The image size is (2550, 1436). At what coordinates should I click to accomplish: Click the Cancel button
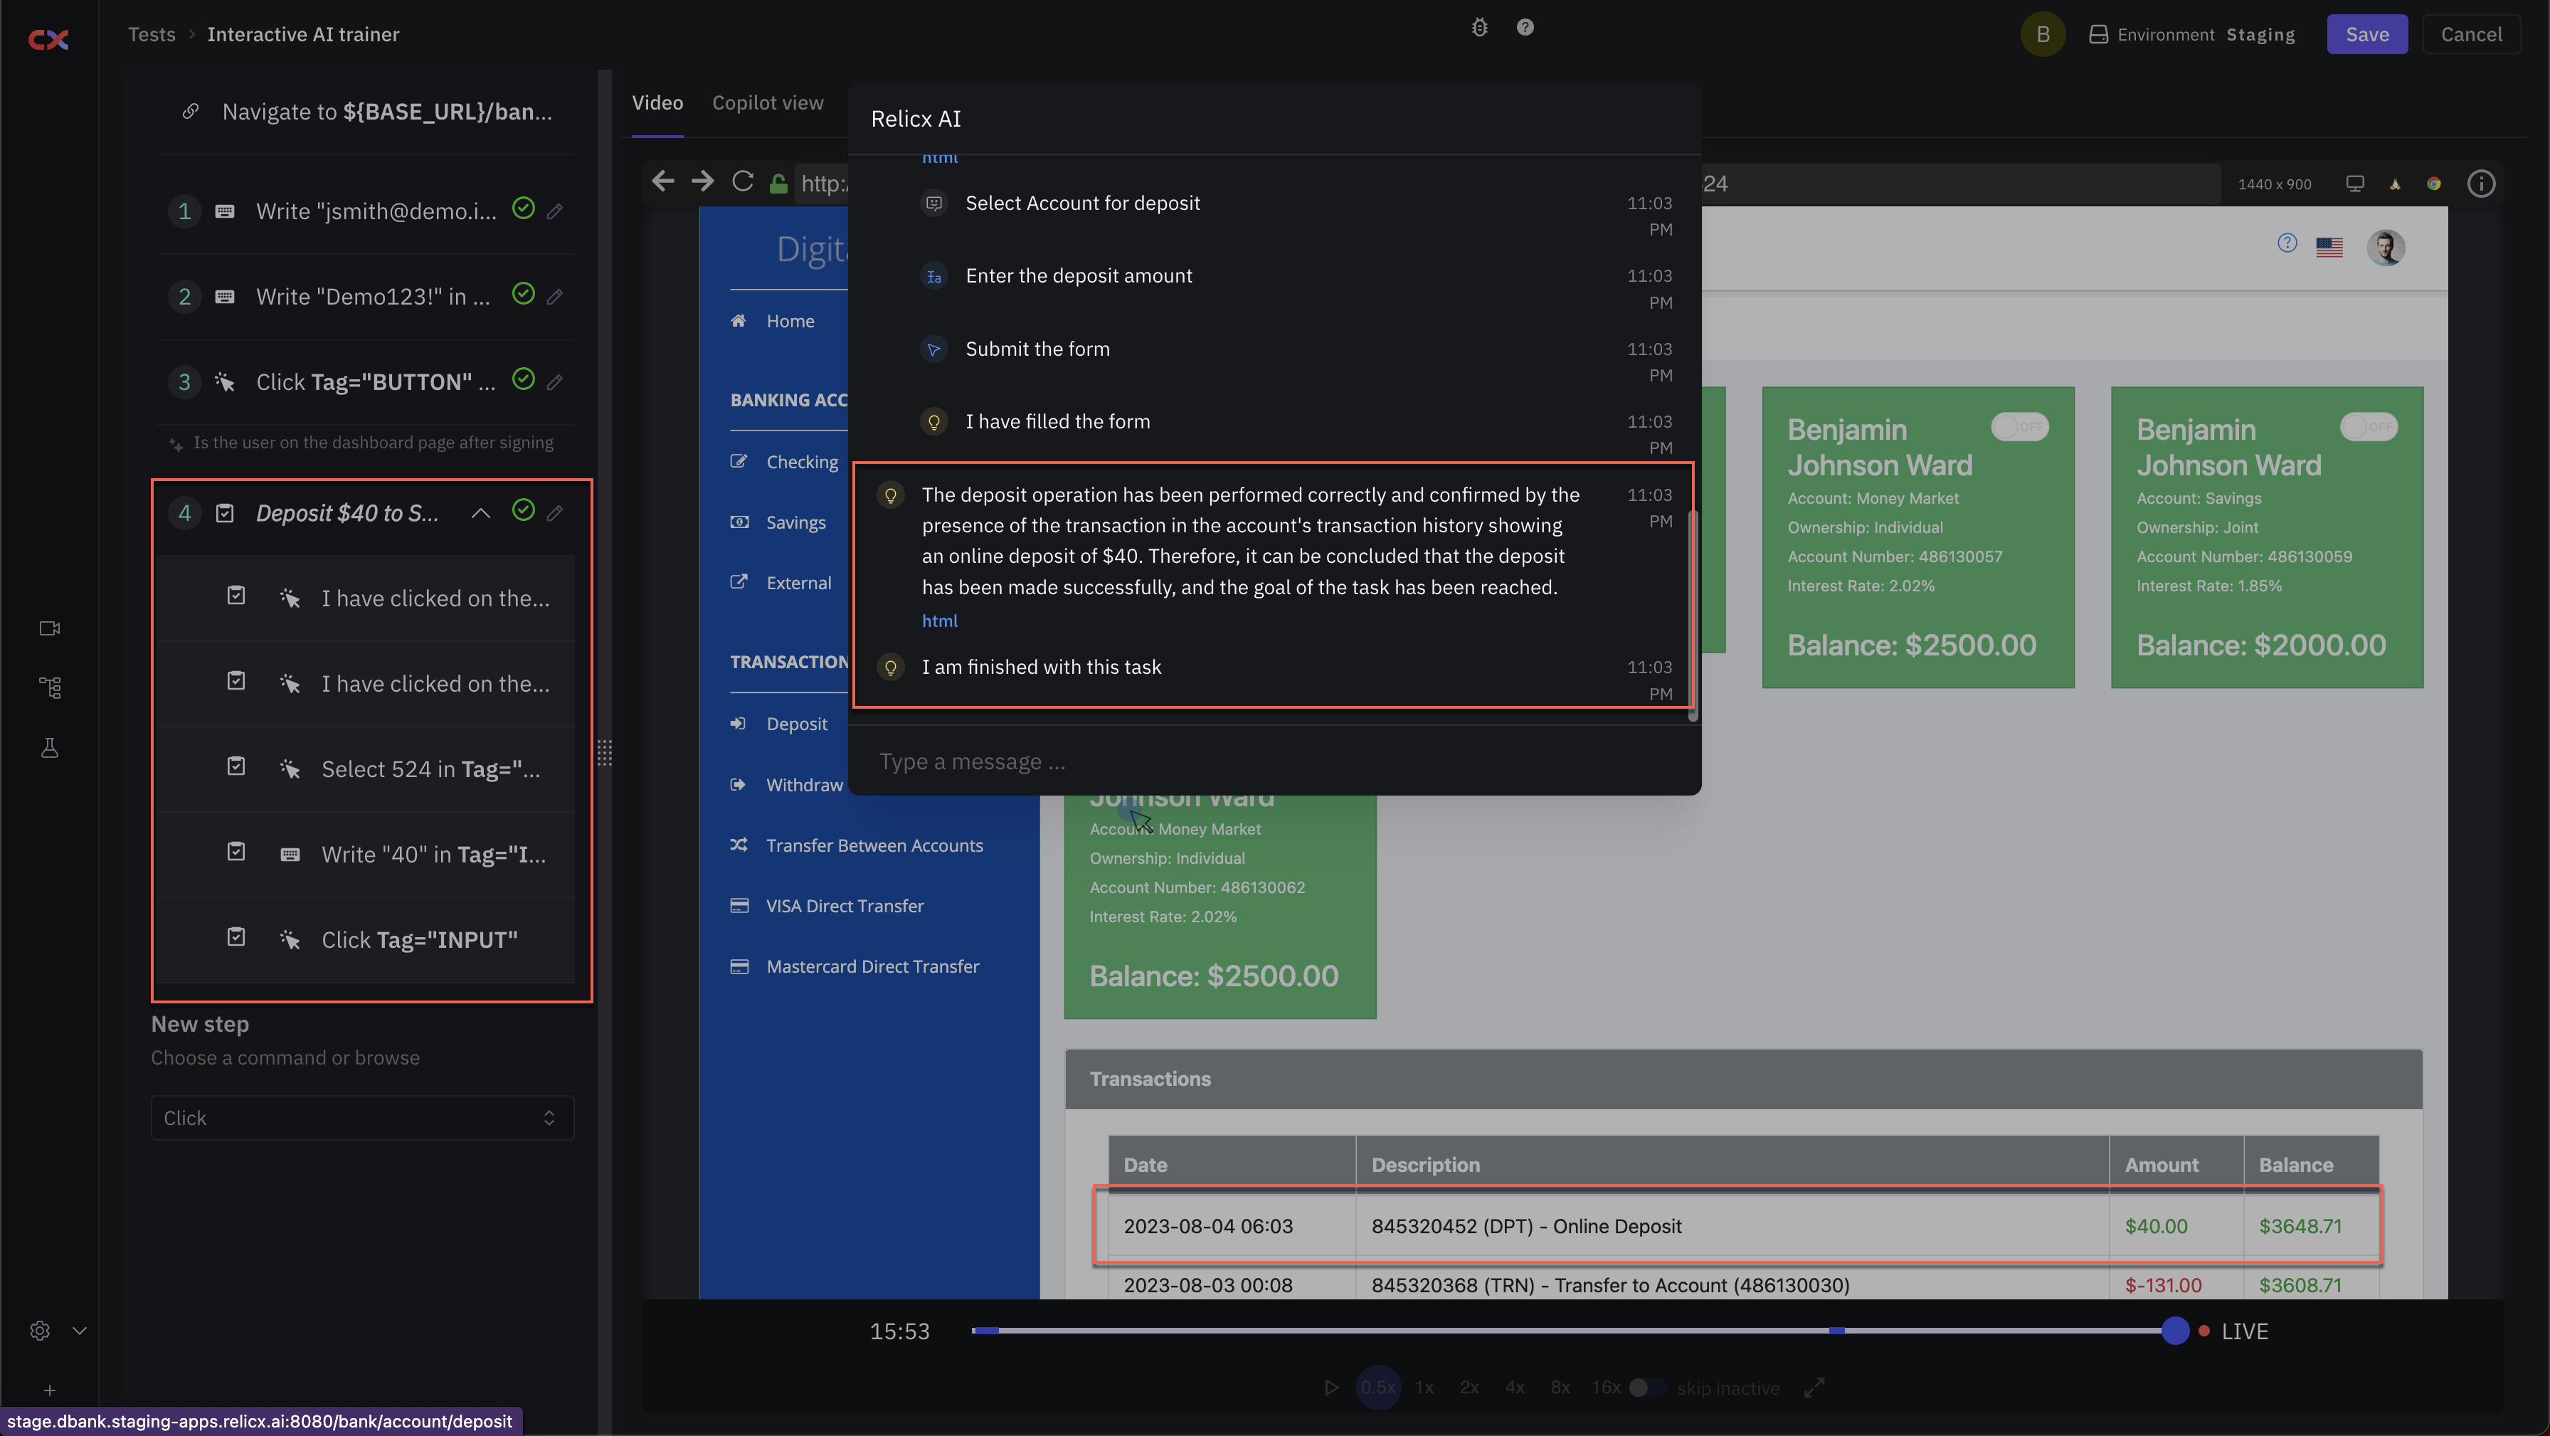[x=2471, y=35]
